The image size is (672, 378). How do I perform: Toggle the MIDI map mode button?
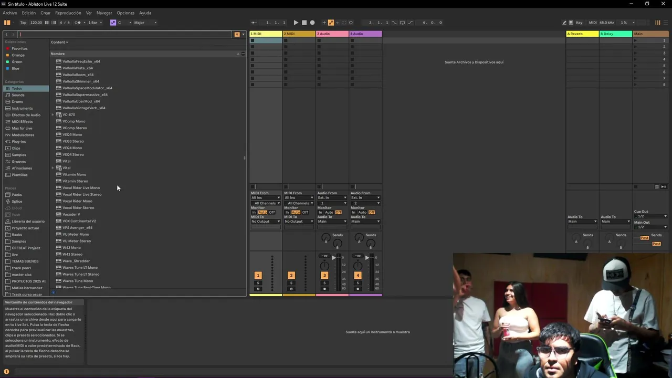coord(593,23)
